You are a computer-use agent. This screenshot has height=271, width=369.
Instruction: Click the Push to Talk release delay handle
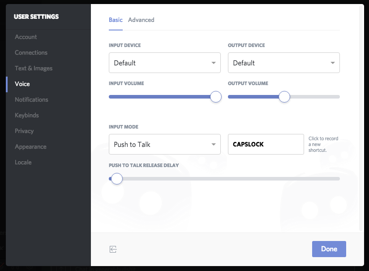[117, 179]
